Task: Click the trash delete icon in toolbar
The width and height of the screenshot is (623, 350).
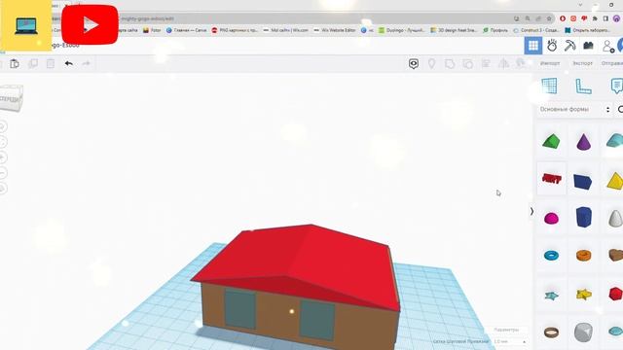Action: click(x=51, y=63)
